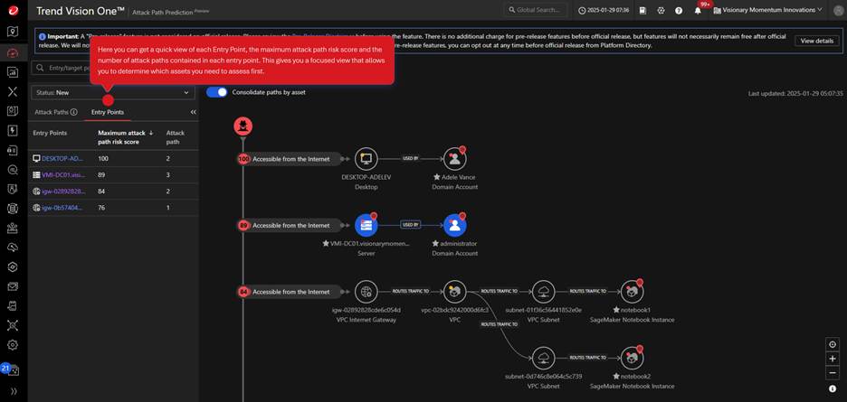Click the Global Search field

pyautogui.click(x=536, y=10)
